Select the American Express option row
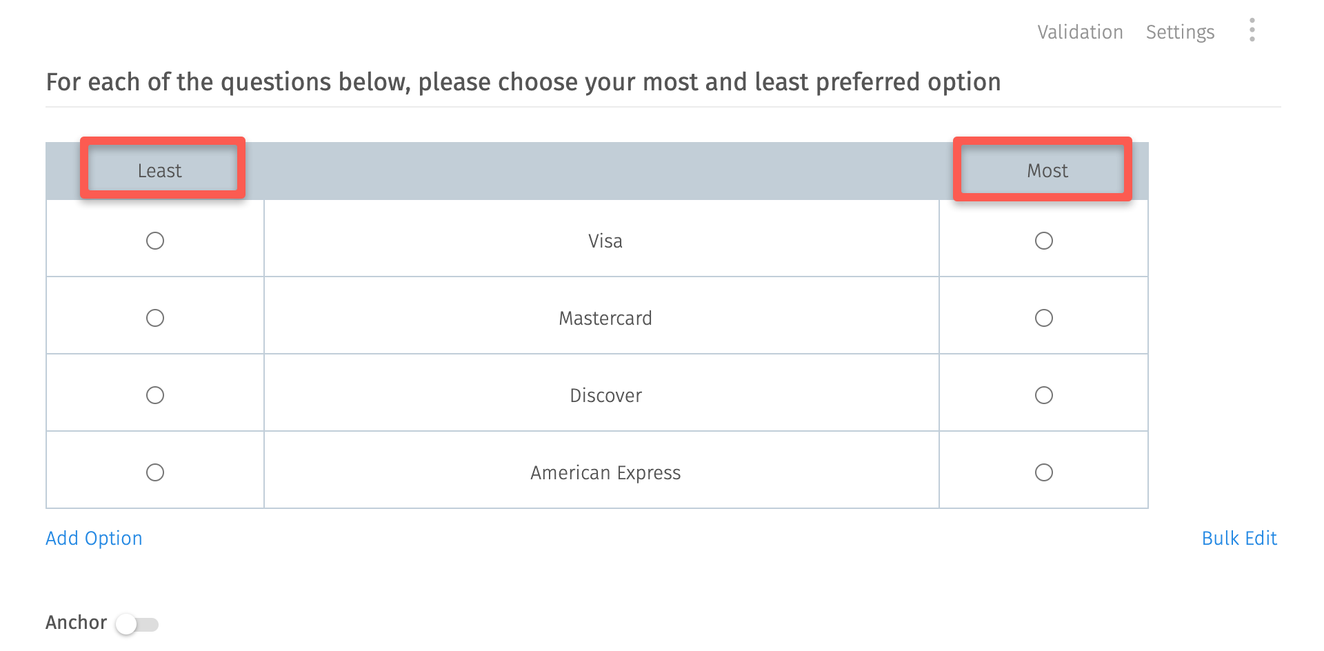This screenshot has width=1324, height=651. [x=603, y=472]
